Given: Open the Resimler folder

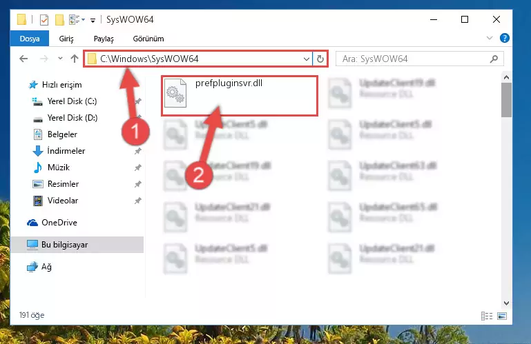Looking at the screenshot, I should (x=63, y=184).
